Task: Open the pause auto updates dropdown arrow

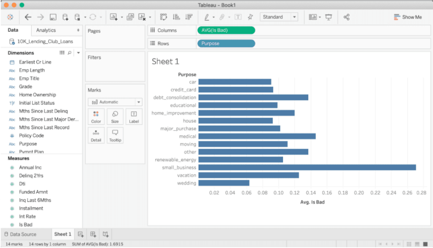Action: coord(85,17)
